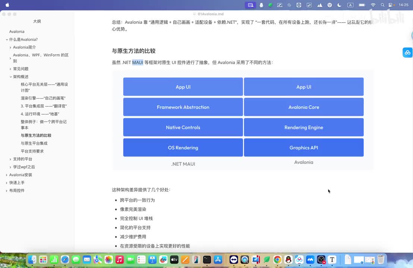Open Launchpad from the Dock
413x268 pixels.
(43, 260)
